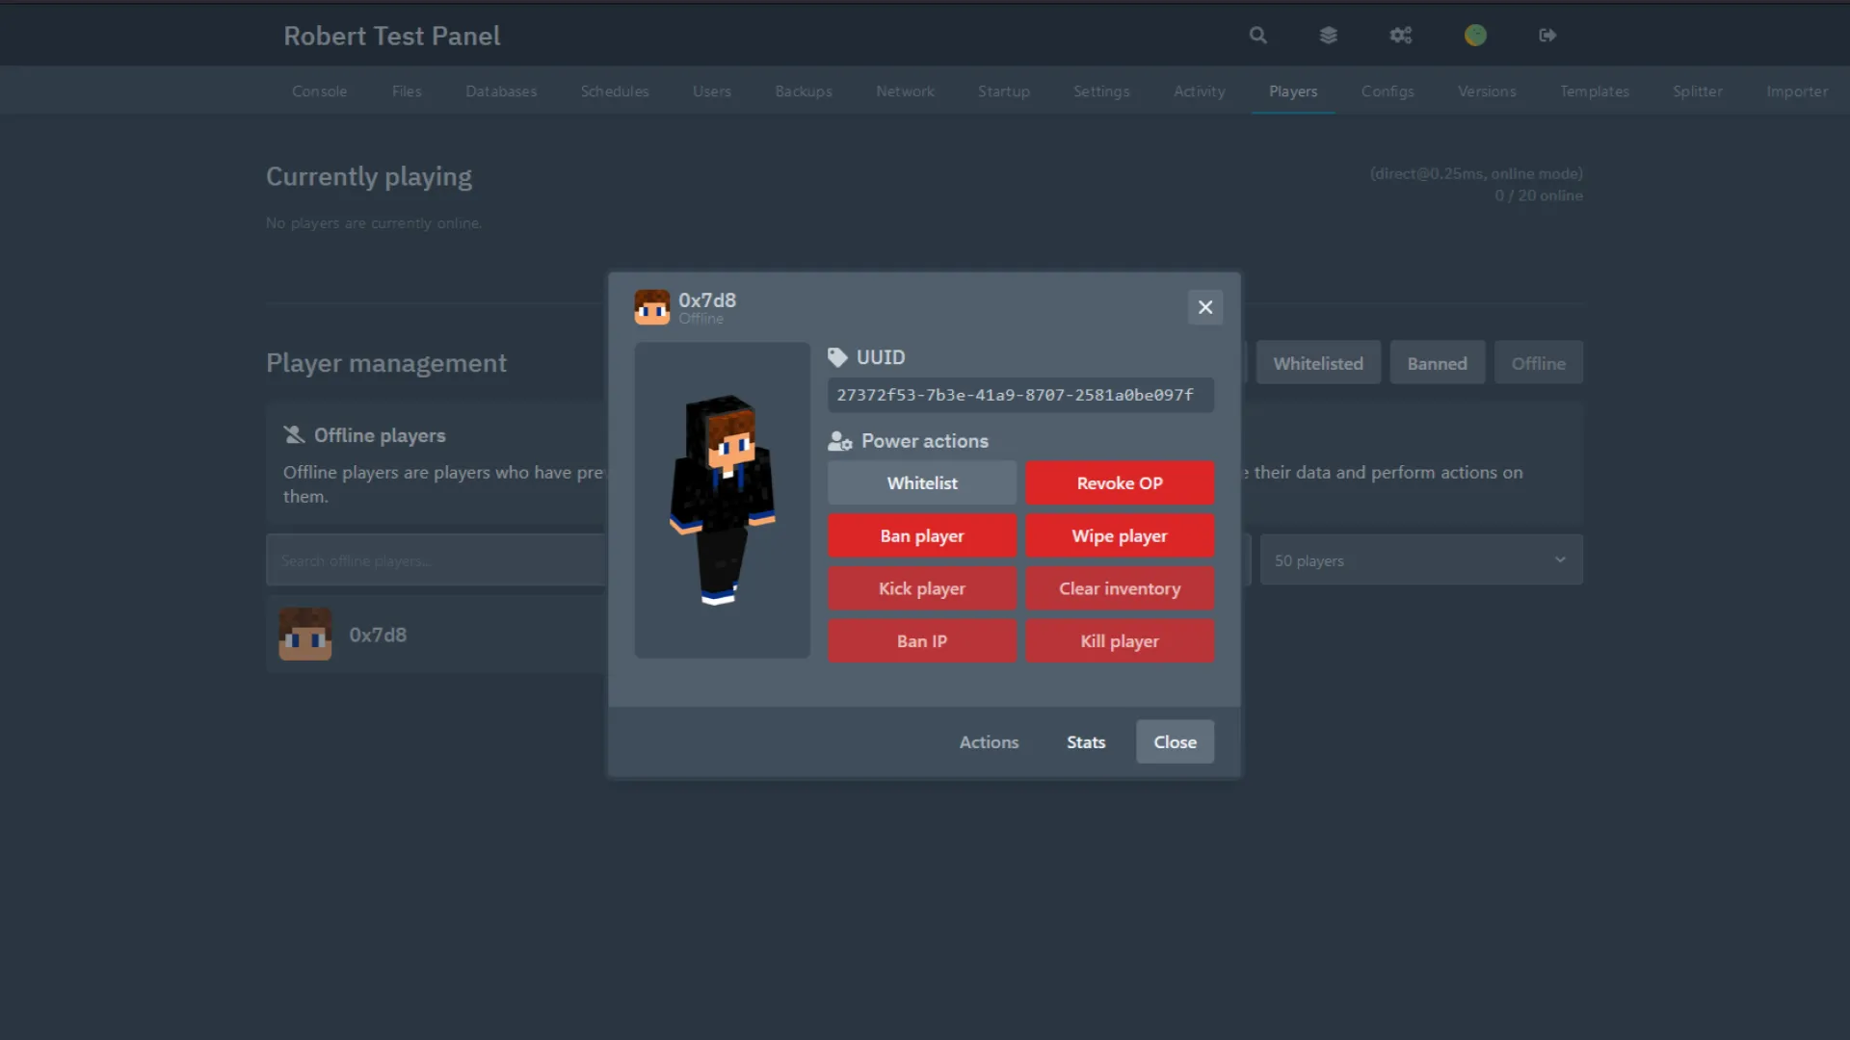Switch to the Backups tab
Image resolution: width=1850 pixels, height=1040 pixels.
[803, 91]
